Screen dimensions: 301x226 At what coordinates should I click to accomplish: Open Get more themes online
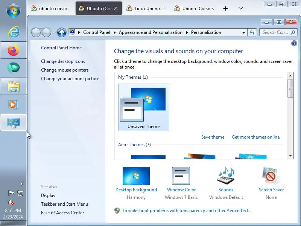(x=256, y=137)
